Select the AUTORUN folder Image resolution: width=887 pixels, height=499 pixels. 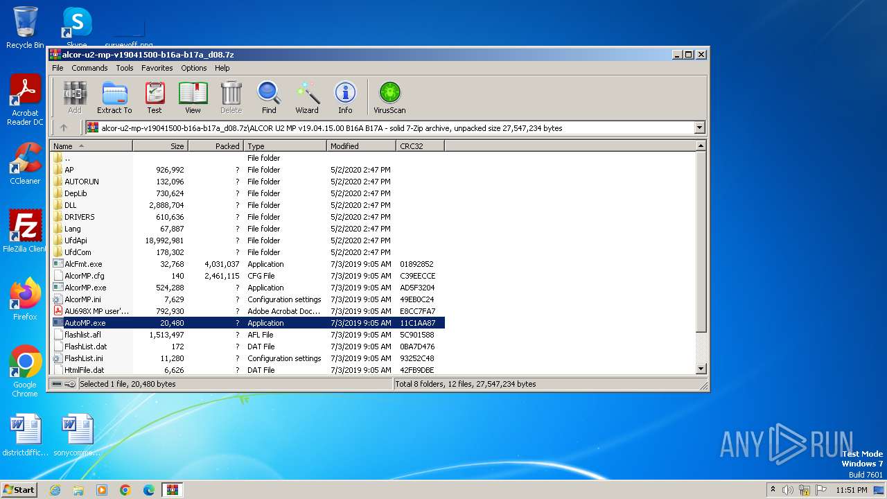(x=247, y=182)
